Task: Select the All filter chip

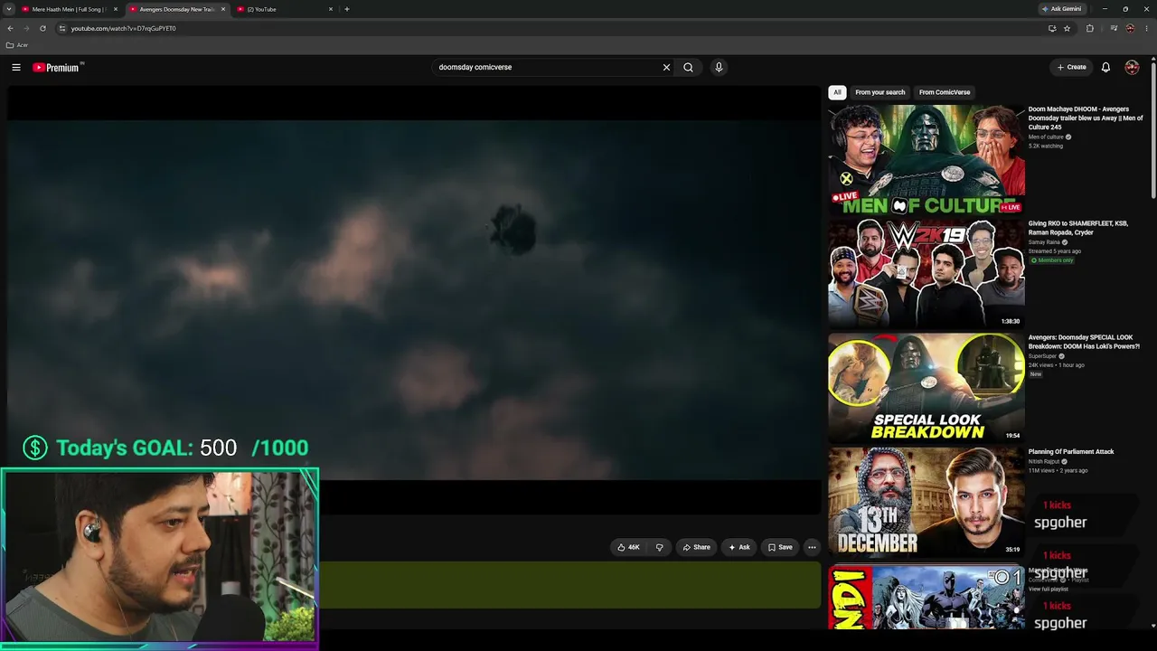Action: click(837, 92)
